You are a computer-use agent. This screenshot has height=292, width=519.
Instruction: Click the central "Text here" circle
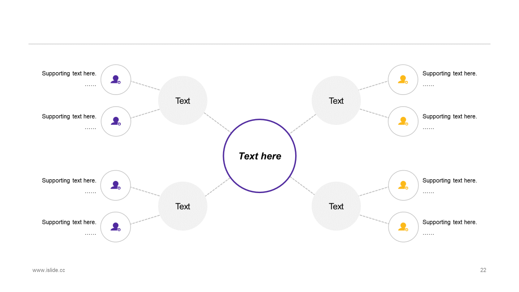click(x=259, y=156)
